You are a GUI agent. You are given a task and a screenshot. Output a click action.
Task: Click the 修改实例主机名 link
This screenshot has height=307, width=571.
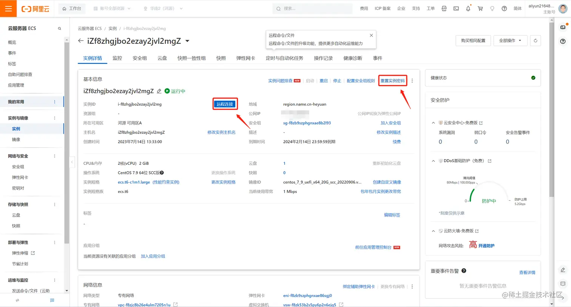(x=221, y=132)
